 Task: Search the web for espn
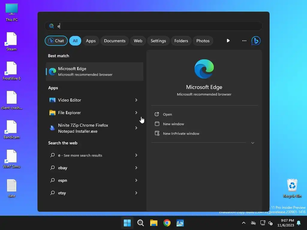coord(94,180)
